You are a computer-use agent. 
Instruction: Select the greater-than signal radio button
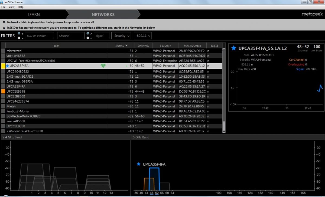tap(88, 33)
